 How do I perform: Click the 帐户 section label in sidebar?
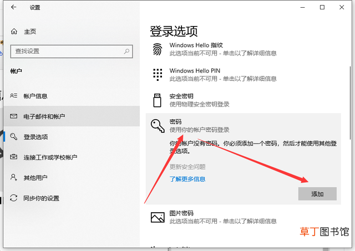16,71
